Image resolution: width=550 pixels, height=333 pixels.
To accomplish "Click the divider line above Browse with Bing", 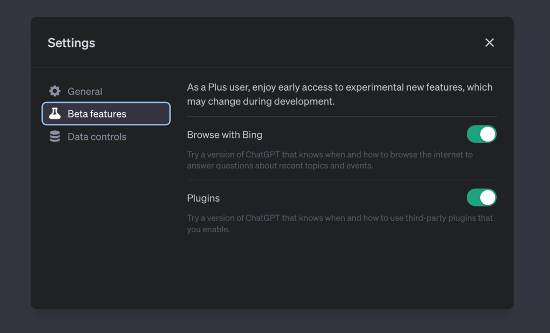I will pos(342,116).
